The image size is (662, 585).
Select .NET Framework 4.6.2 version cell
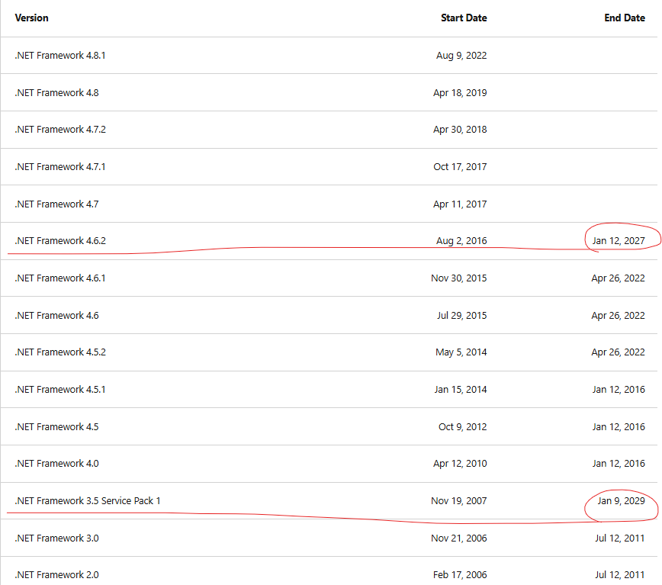point(60,240)
